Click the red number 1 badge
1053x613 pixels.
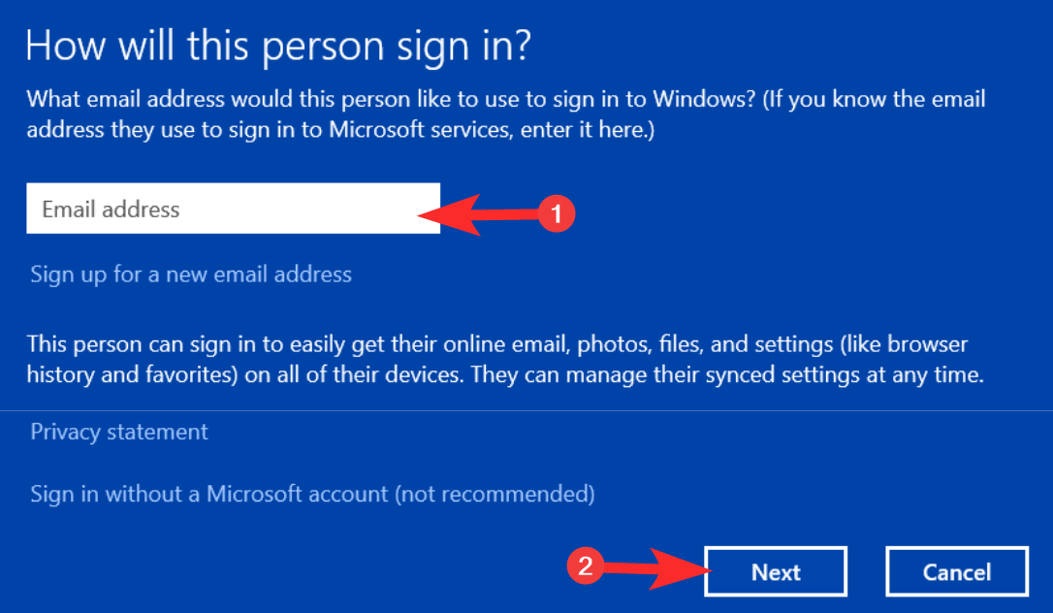(x=557, y=213)
